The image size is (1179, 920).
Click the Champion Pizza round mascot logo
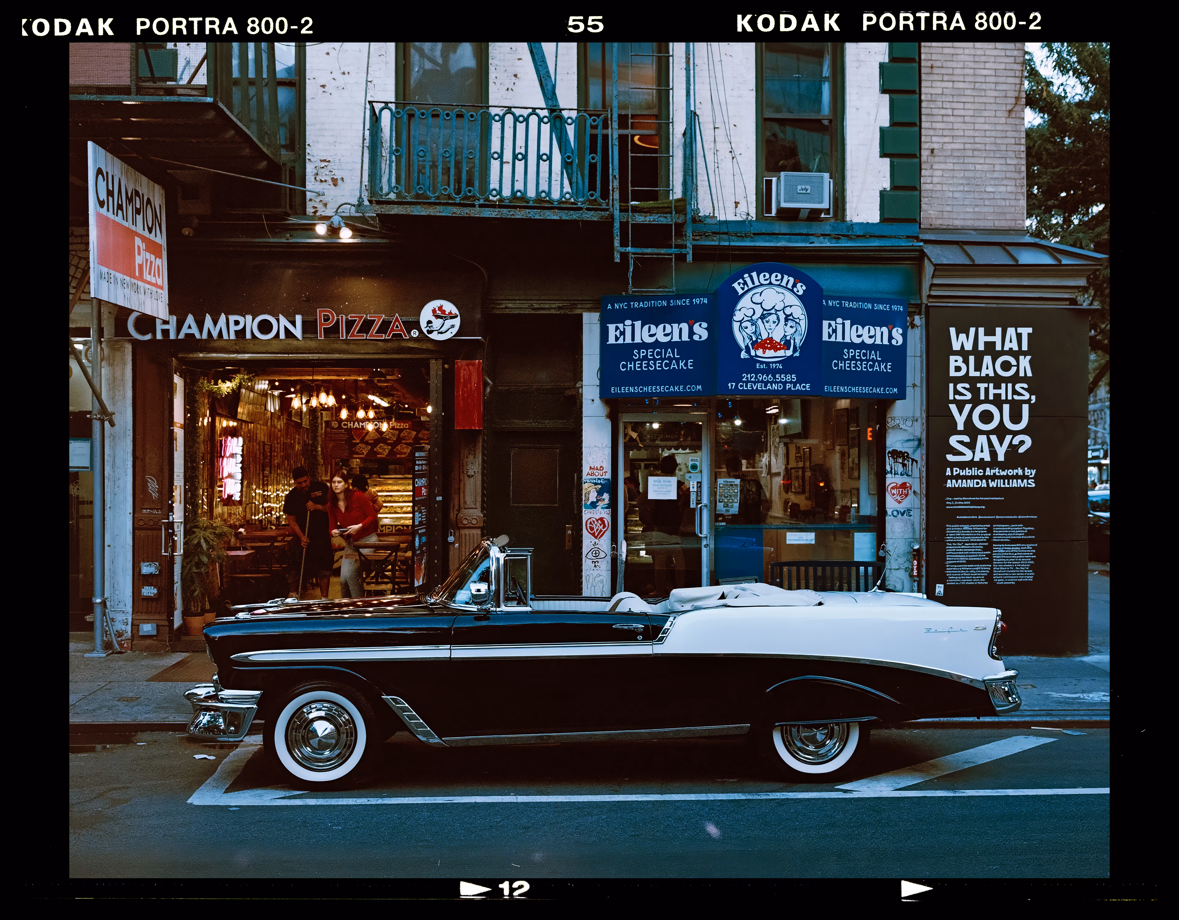(x=439, y=319)
